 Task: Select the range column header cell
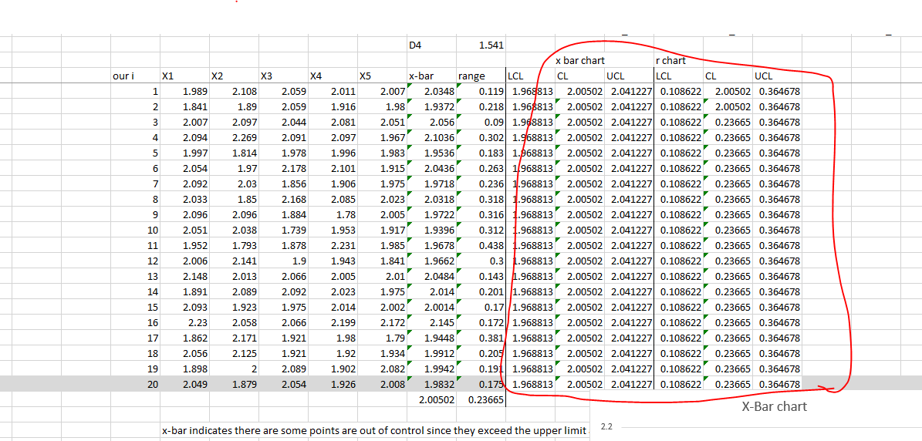481,76
